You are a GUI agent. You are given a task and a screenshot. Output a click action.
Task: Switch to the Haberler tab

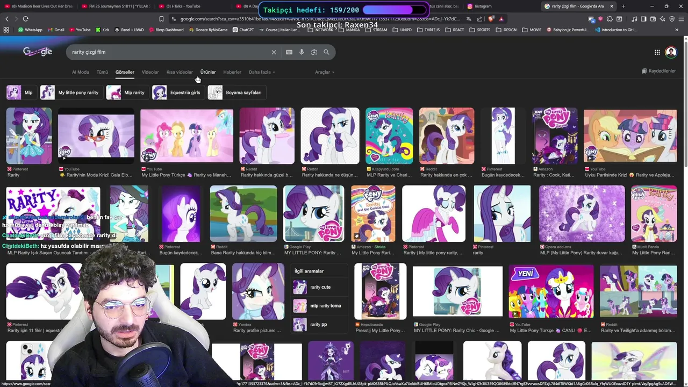[x=232, y=72]
